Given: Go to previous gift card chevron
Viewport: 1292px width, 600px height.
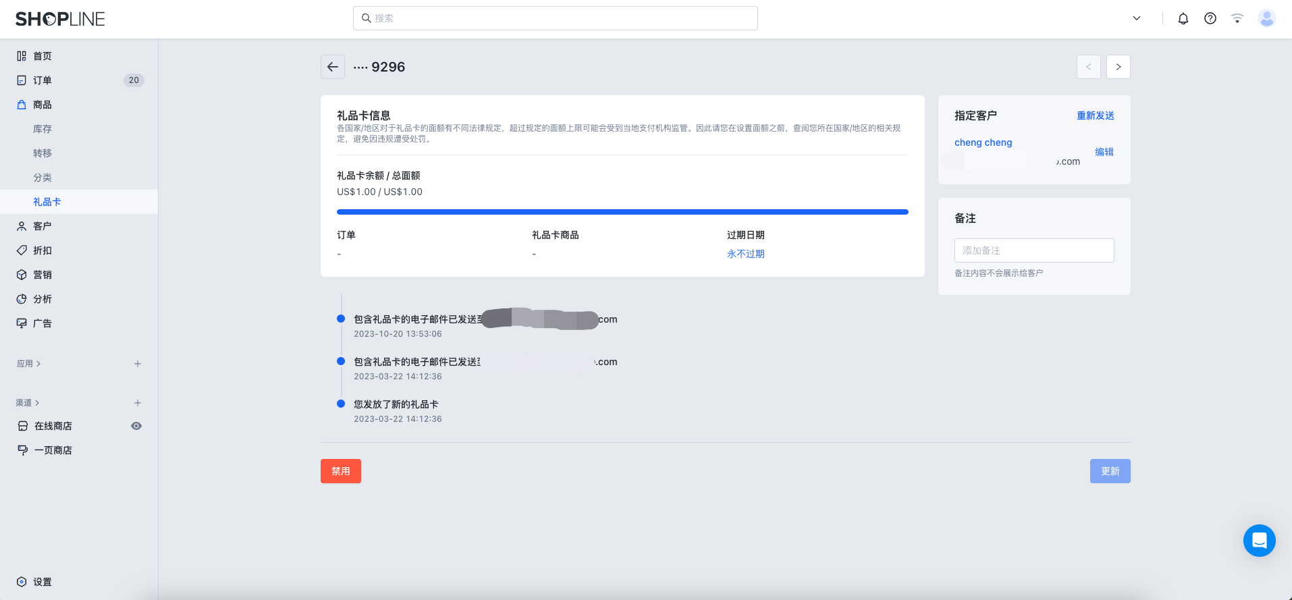Looking at the screenshot, I should click(x=1089, y=67).
